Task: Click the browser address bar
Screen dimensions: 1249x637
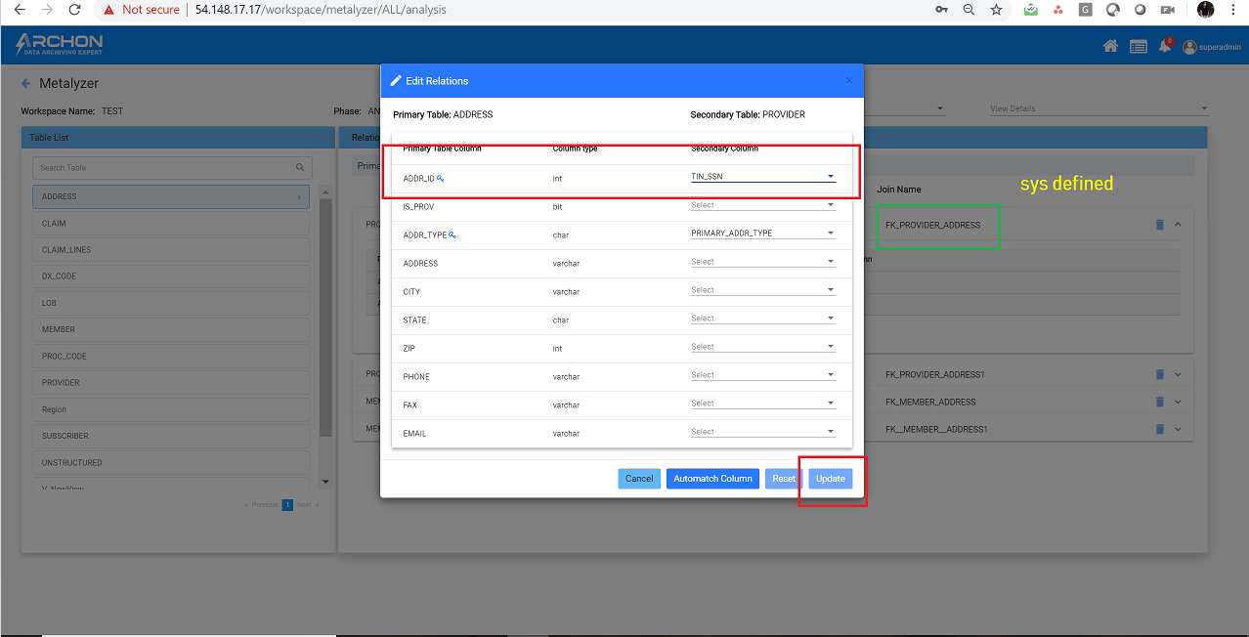Action: [x=508, y=9]
